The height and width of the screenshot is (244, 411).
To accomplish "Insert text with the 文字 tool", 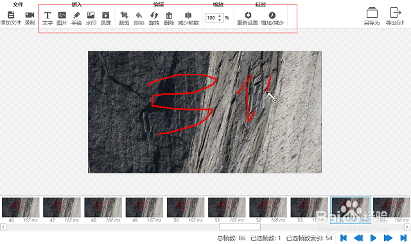I will (48, 15).
